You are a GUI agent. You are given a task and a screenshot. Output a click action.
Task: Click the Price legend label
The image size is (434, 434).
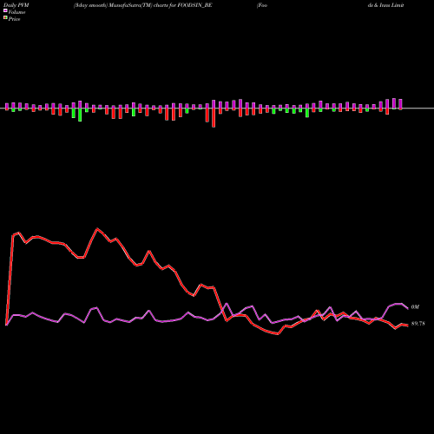(14, 19)
